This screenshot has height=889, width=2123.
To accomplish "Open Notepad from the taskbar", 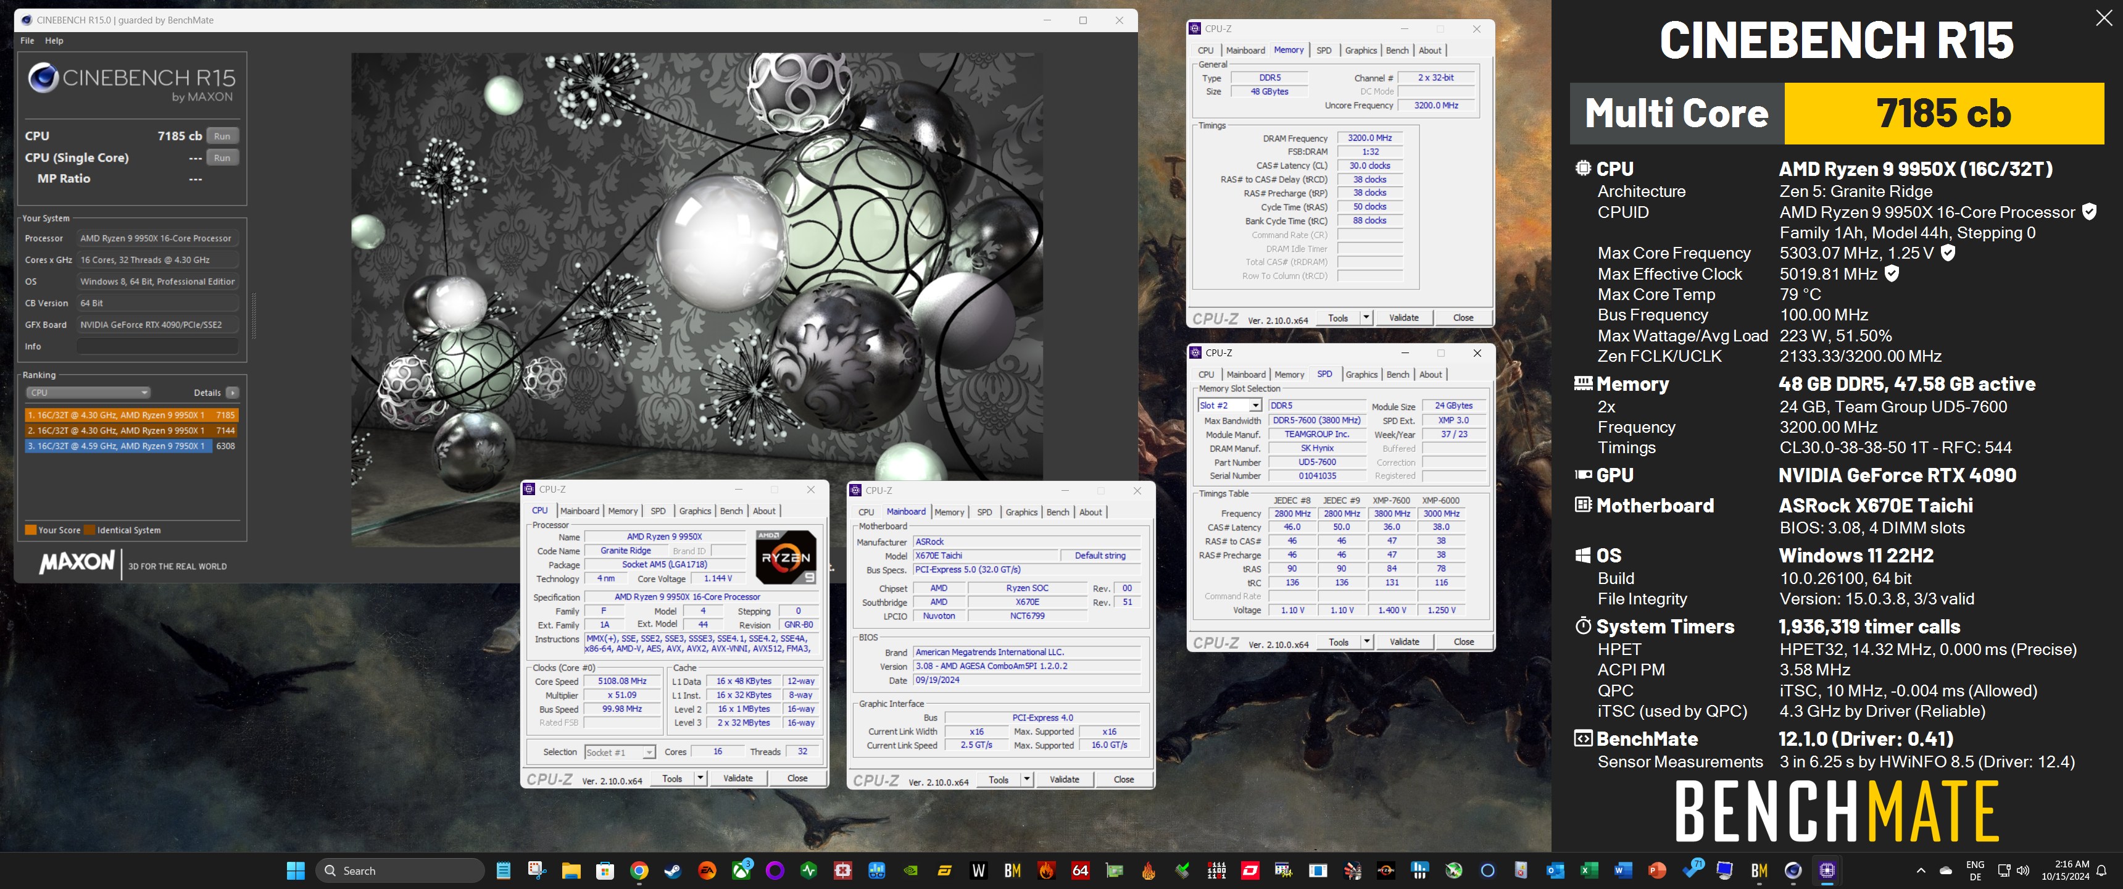I will click(x=503, y=871).
